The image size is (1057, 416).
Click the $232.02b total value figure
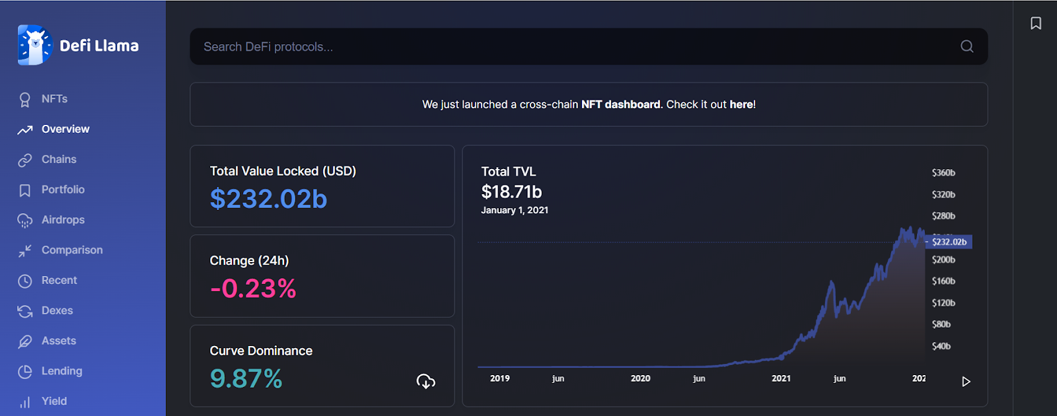pos(268,199)
